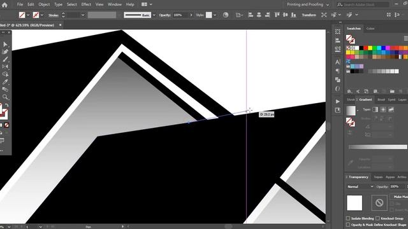Viewport: 408px width, 229px height.
Task: Click Horizontal Align Right icon
Action: click(x=267, y=15)
